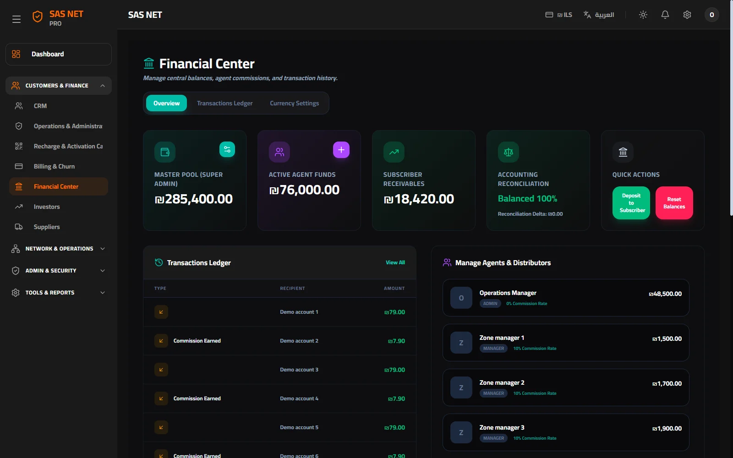Open Billing & Churn page
Screen dimensions: 733x458
point(59,166)
